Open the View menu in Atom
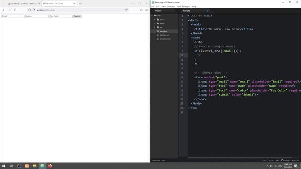This screenshot has height=169, width=301. click(163, 6)
